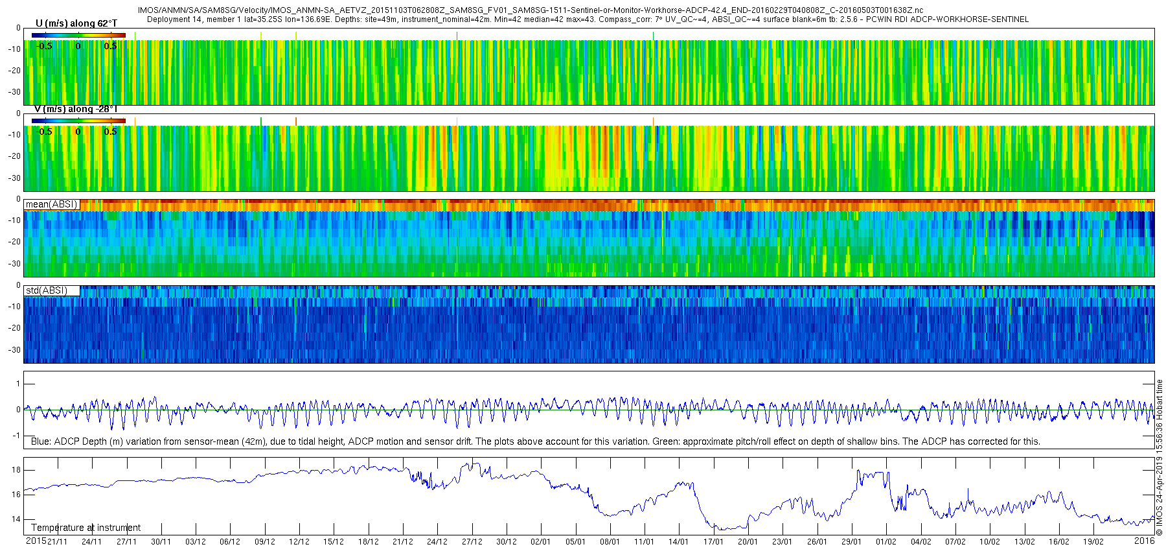Click the V velocity colorbar
This screenshot has width=1166, height=551.
(x=78, y=121)
